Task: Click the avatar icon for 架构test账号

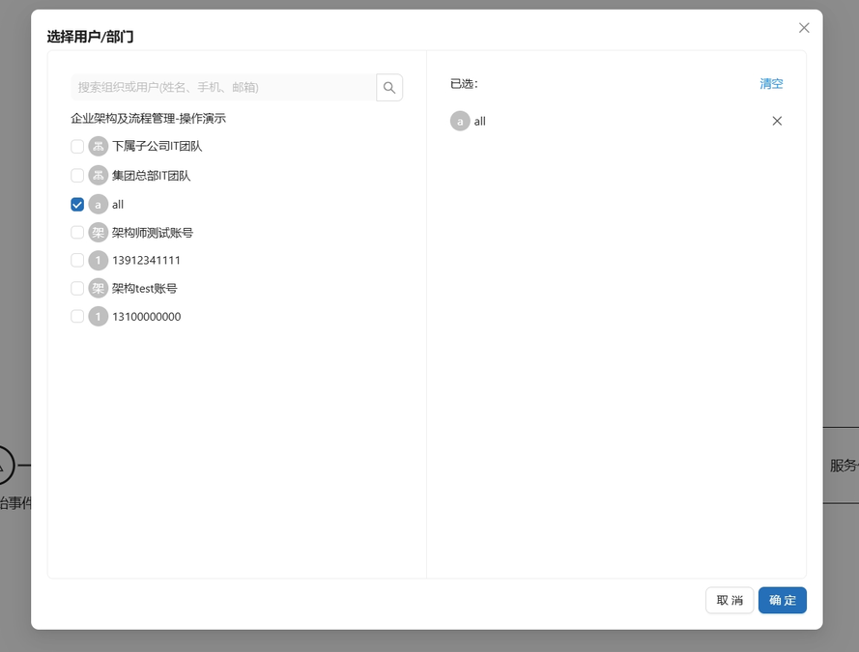Action: [x=98, y=288]
